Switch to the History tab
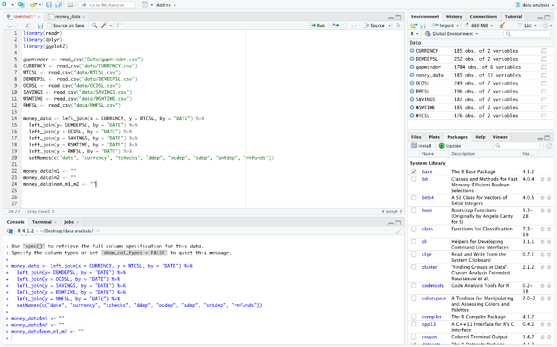Screen dimensions: 557x347 (x=454, y=17)
